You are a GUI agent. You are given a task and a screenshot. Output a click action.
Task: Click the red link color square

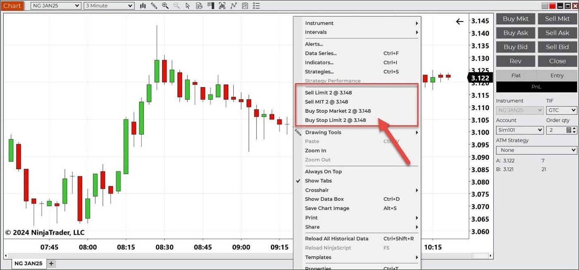552,6
